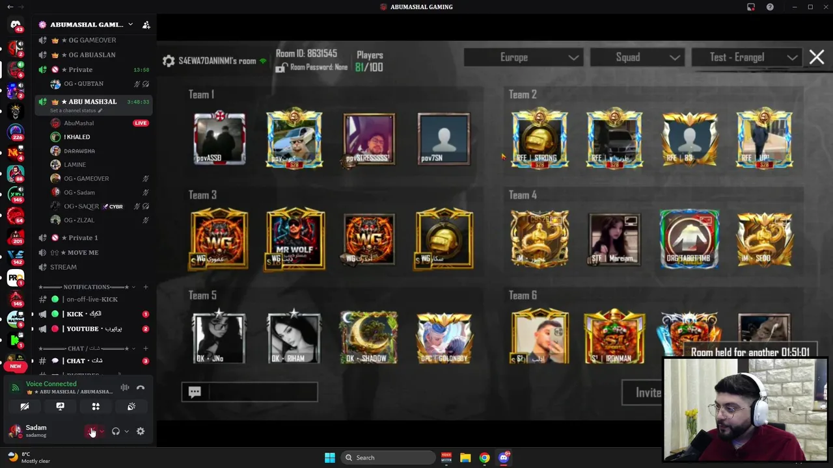Image resolution: width=833 pixels, height=468 pixels.
Task: Click the LIVE badge next to AbuMashal
Action: (x=141, y=123)
